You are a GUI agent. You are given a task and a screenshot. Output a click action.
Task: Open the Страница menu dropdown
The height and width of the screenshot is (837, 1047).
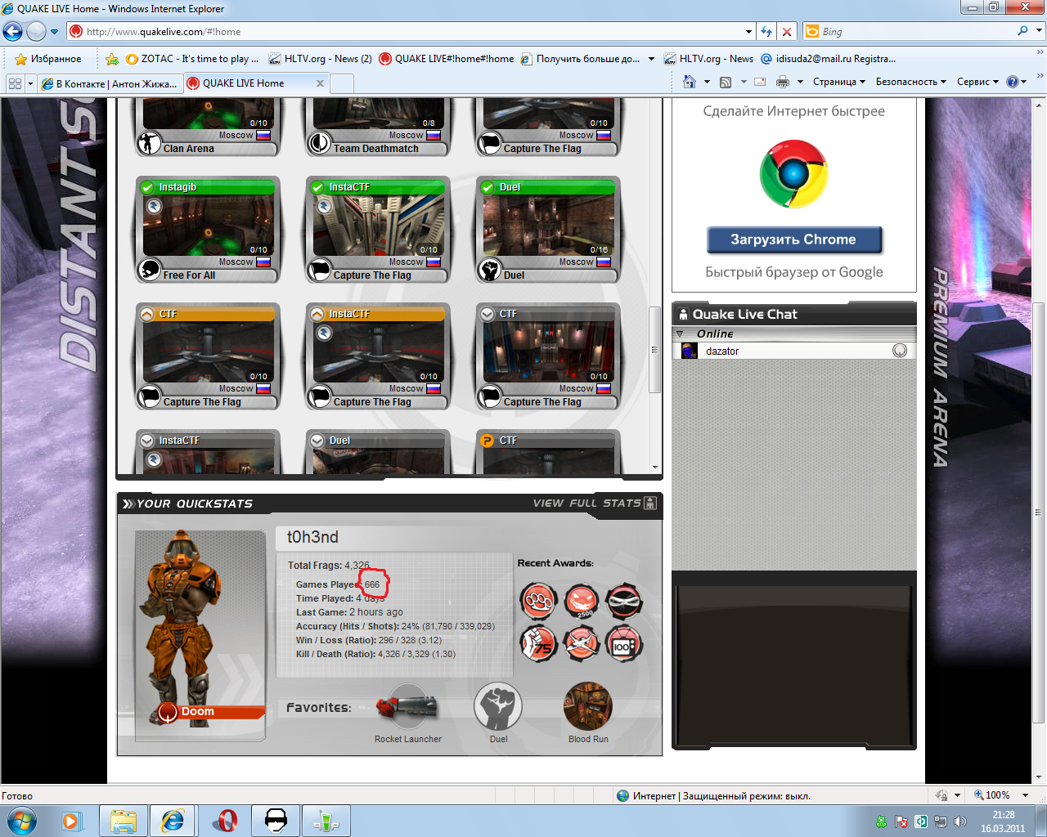coord(838,82)
